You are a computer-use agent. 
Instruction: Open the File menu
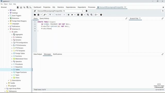(x=2, y=4)
